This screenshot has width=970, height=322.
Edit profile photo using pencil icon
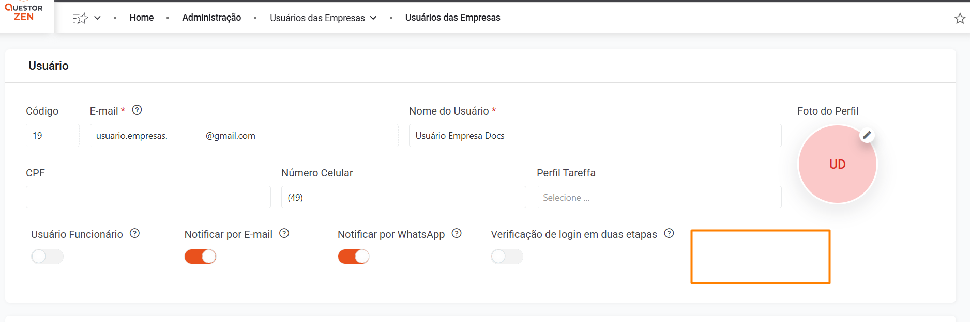[x=867, y=135]
